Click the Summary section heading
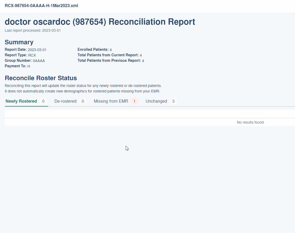 [19, 42]
